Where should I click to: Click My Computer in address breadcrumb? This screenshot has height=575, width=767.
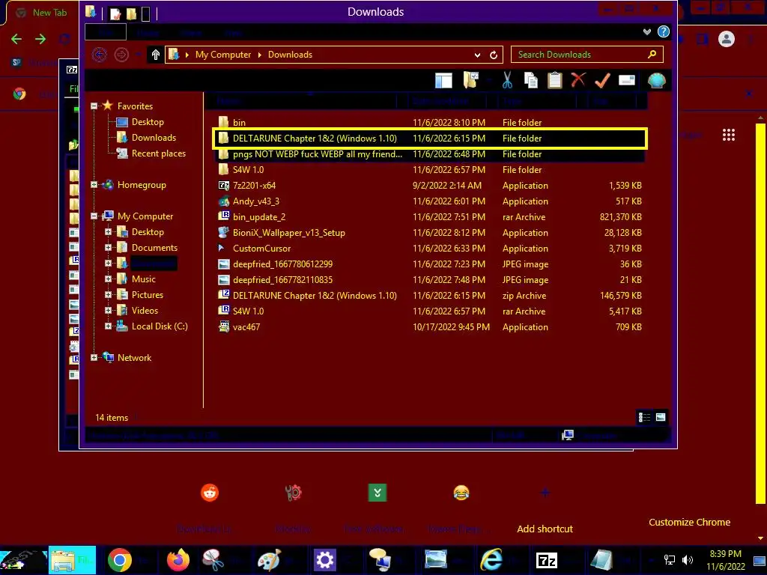[223, 54]
